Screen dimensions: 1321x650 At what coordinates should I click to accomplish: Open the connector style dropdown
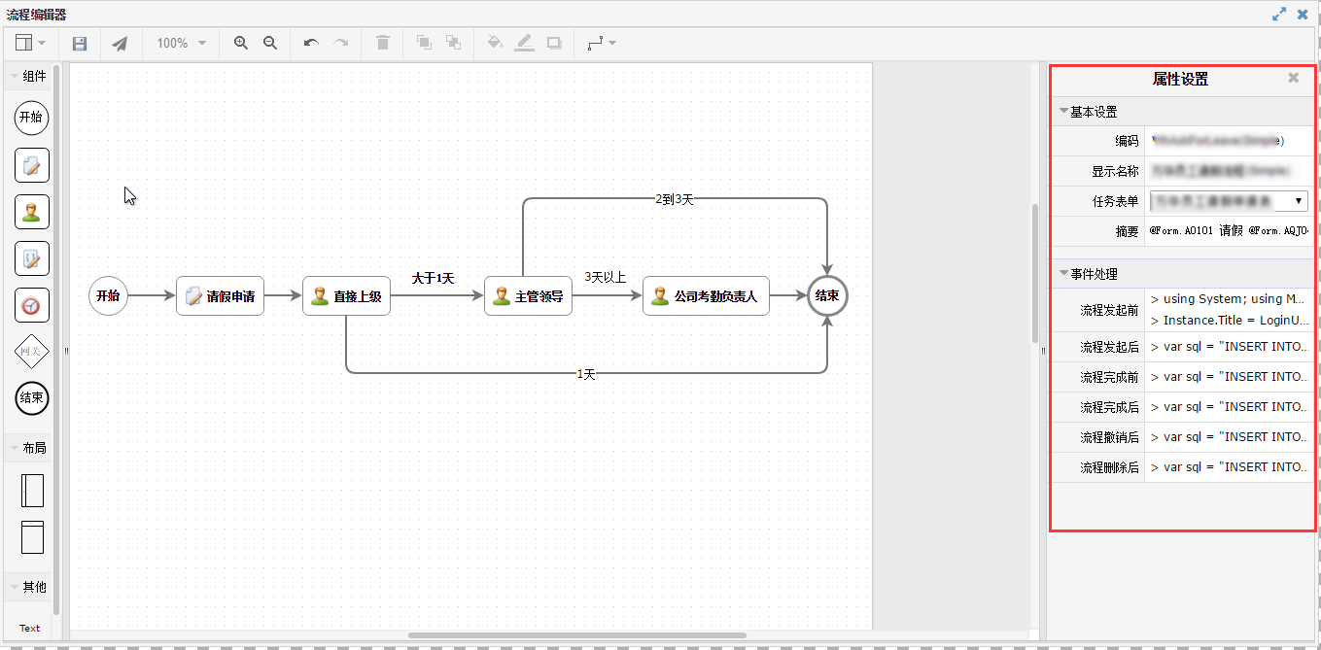click(x=602, y=43)
